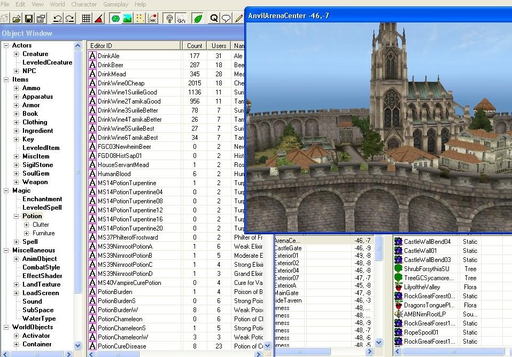Click the flora icon beside LilyoftheValley
Image resolution: width=512 pixels, height=357 pixels.
coord(398,287)
